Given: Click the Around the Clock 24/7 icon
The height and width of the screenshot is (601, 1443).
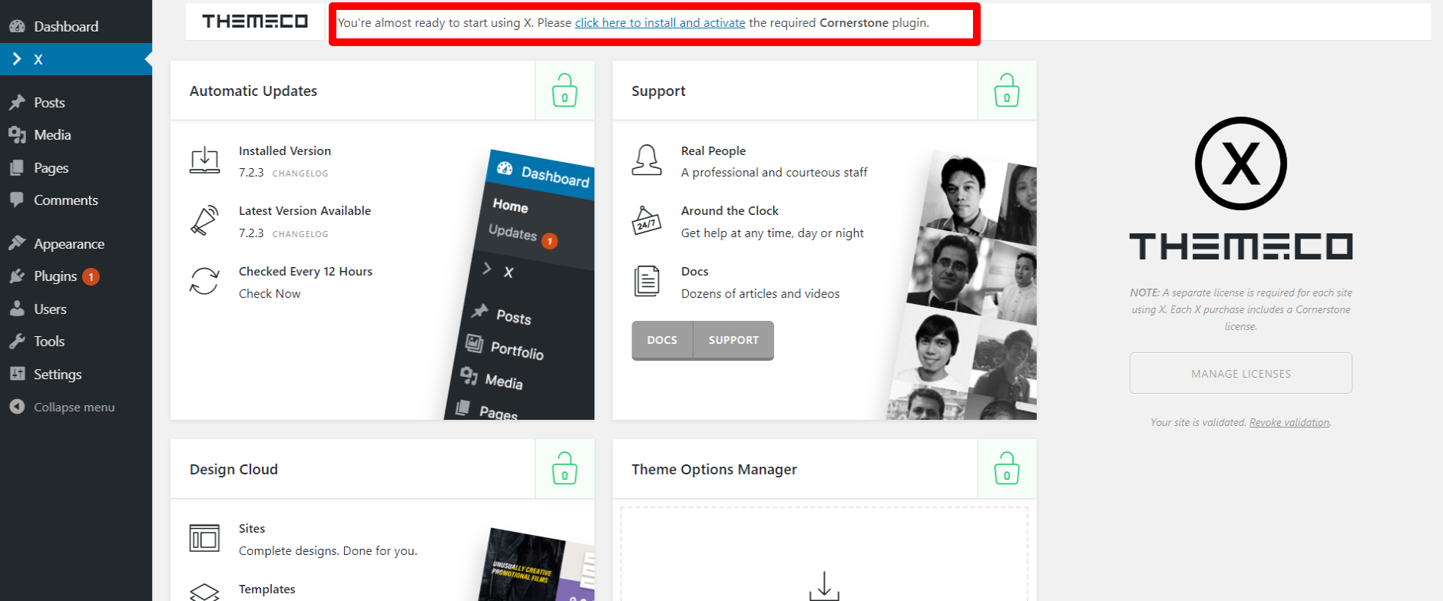Looking at the screenshot, I should point(647,220).
